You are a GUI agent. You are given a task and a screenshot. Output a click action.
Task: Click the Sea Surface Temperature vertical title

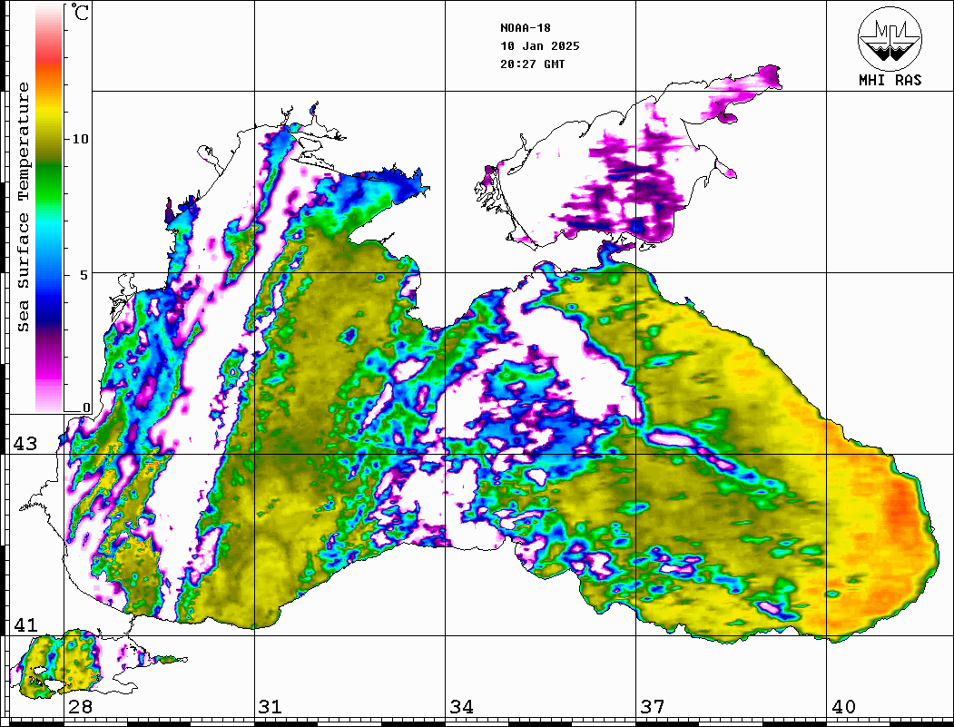tap(24, 207)
